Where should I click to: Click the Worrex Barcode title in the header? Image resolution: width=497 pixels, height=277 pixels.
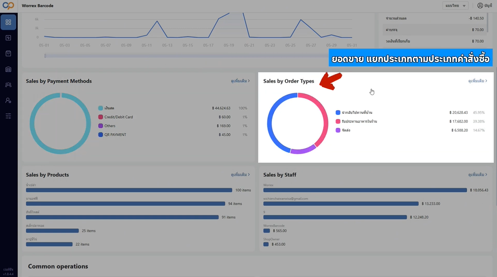pos(38,6)
